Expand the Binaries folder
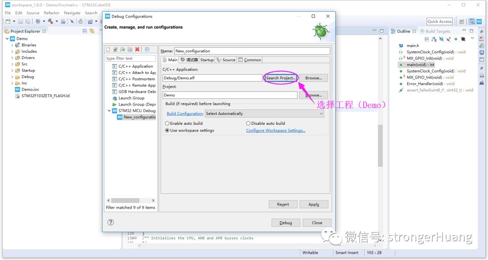 (12, 46)
